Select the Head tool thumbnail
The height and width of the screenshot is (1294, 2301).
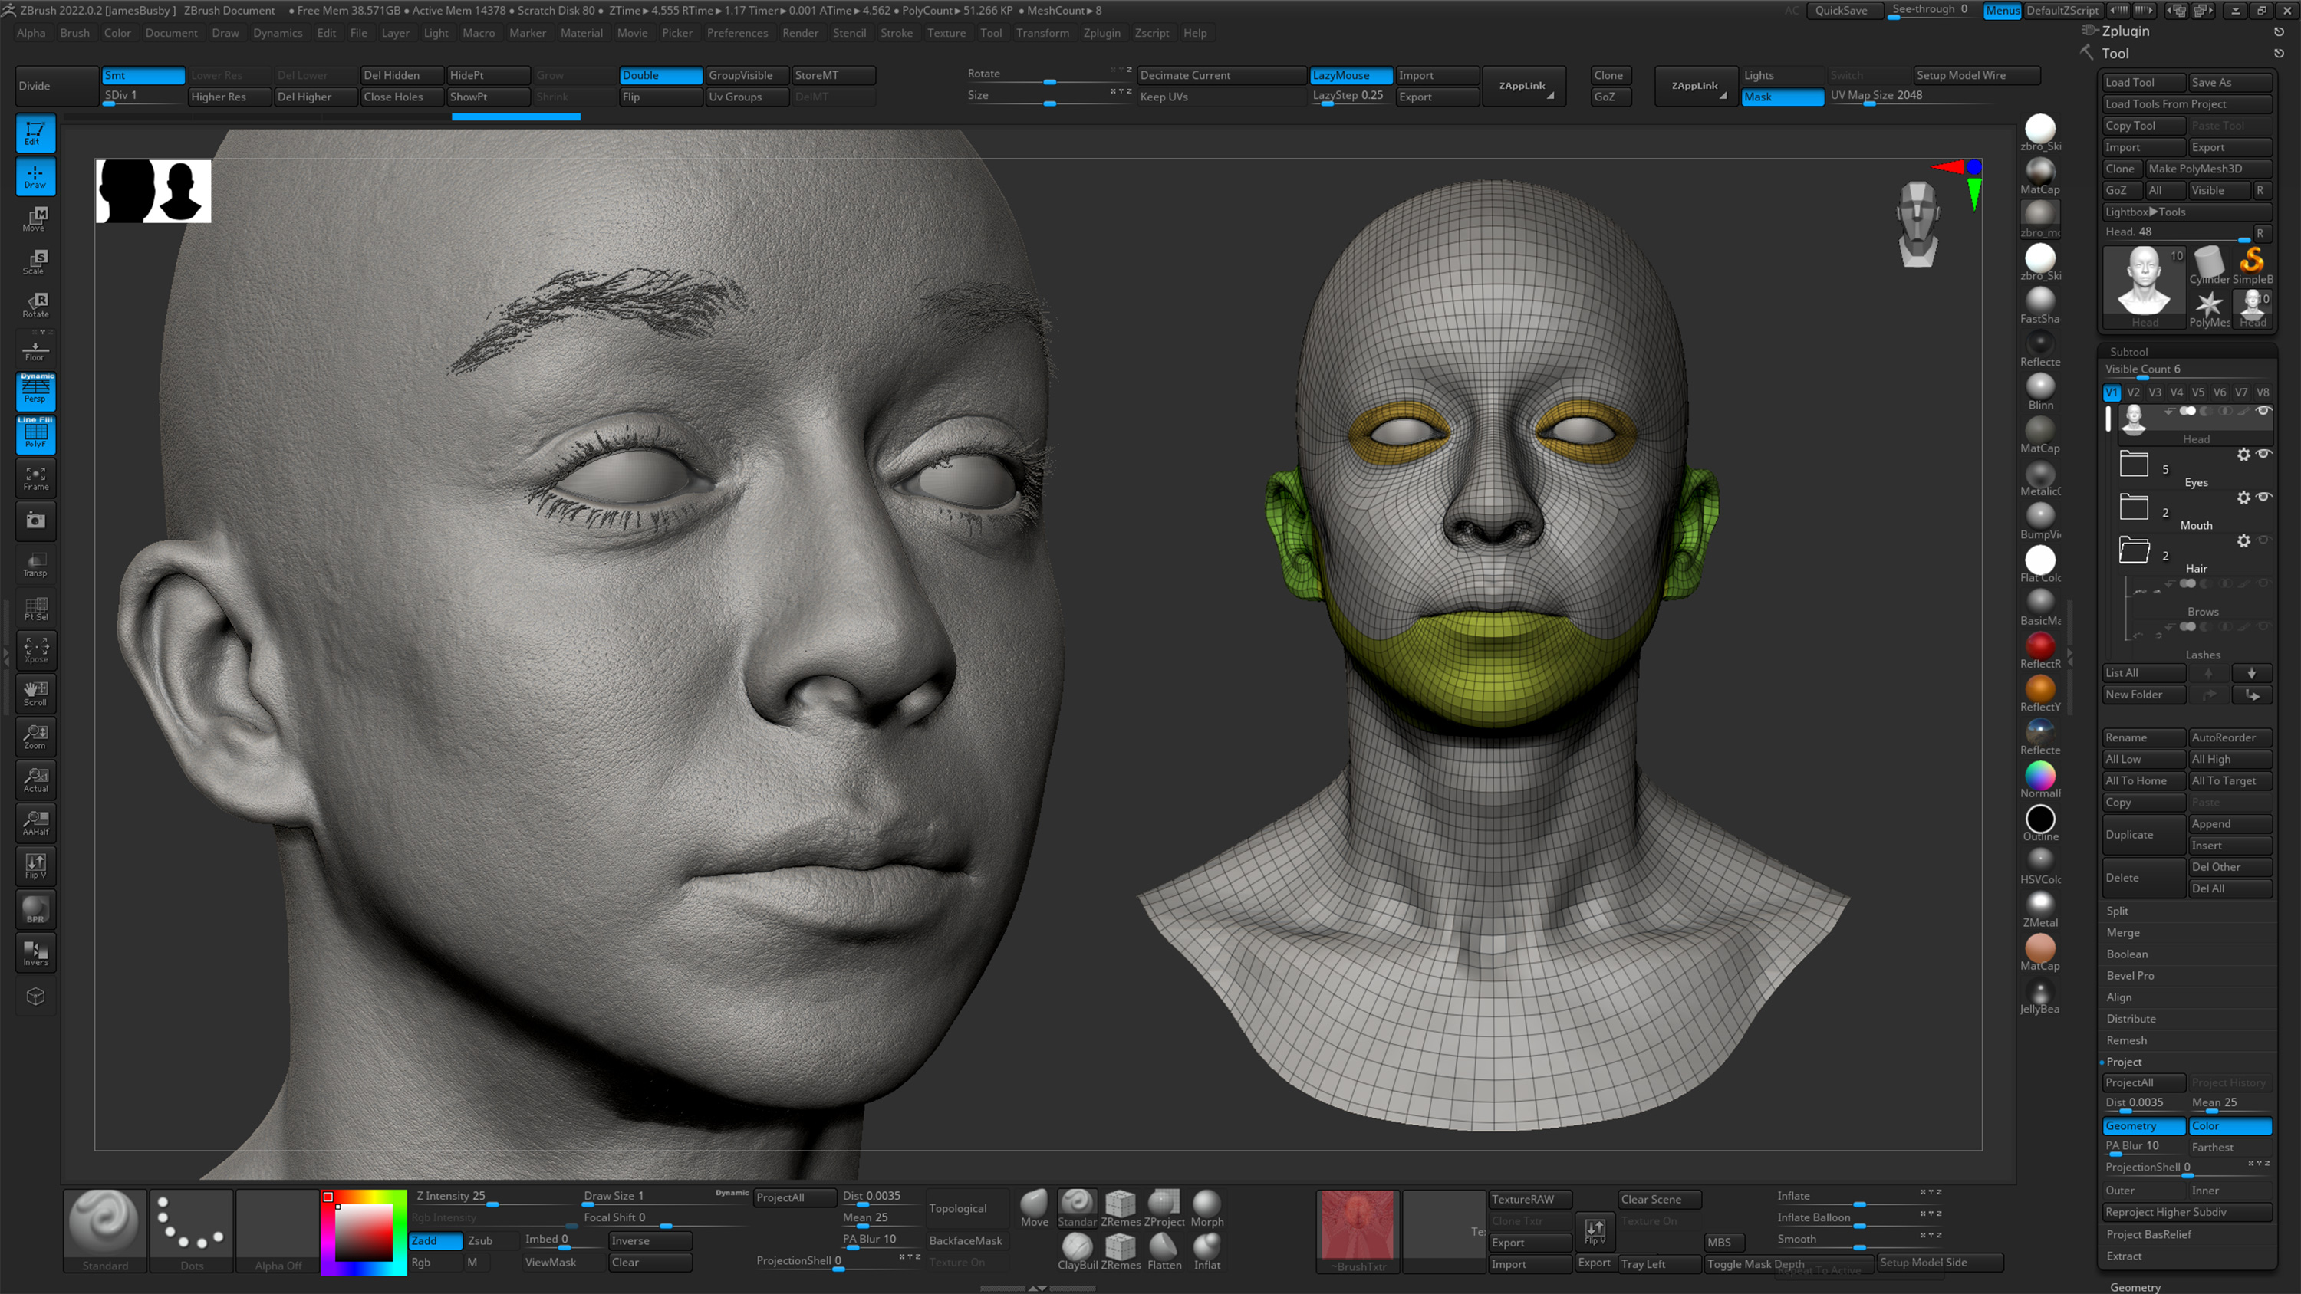tap(2145, 284)
